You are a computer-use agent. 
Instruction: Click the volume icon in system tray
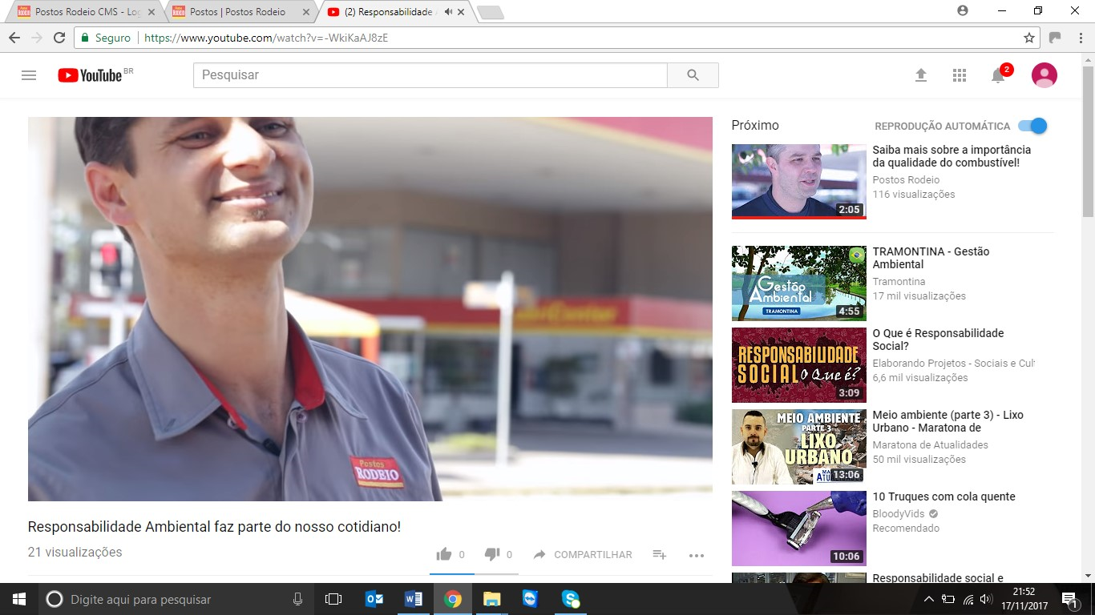(986, 599)
